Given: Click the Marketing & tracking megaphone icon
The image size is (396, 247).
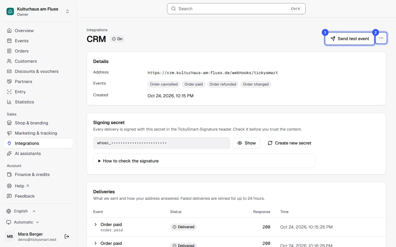Looking at the screenshot, I should pyautogui.click(x=9, y=133).
